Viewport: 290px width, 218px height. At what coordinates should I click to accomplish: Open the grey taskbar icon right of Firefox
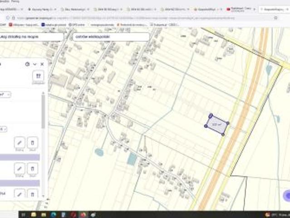[x=93, y=215]
